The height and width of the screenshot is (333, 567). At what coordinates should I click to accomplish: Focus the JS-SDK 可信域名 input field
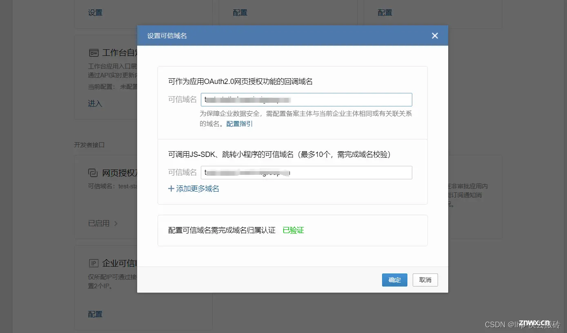point(307,173)
